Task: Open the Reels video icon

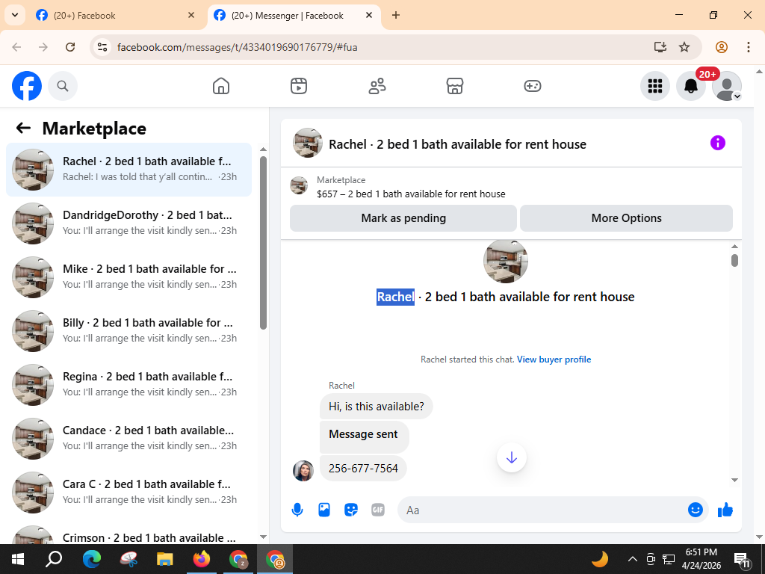Action: (x=299, y=86)
